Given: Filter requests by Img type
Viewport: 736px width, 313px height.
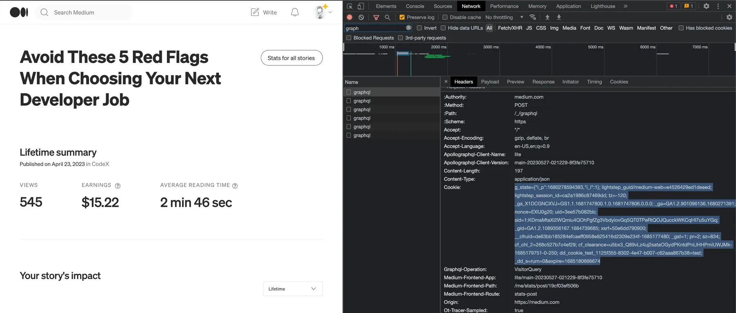Looking at the screenshot, I should [554, 28].
